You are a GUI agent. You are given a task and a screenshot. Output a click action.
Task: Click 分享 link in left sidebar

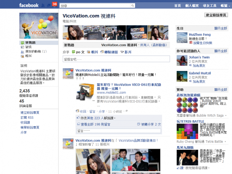tap(24, 132)
